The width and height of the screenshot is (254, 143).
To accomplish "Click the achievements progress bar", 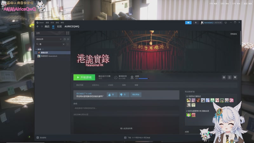I will click(144, 78).
